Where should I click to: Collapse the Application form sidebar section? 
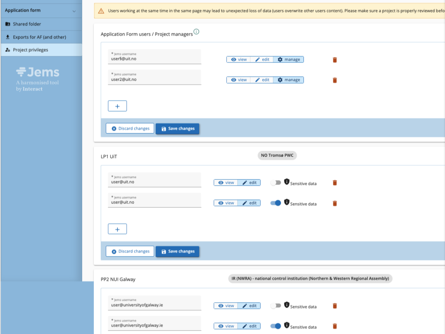[74, 11]
